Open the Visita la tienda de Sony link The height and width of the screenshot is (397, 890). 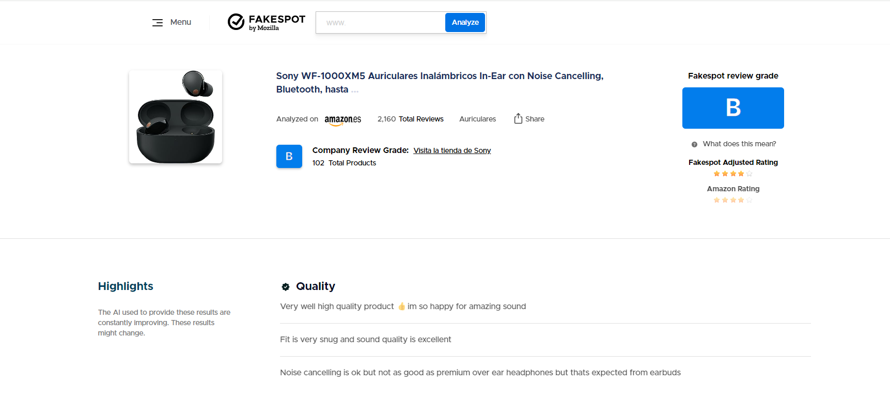pos(452,150)
